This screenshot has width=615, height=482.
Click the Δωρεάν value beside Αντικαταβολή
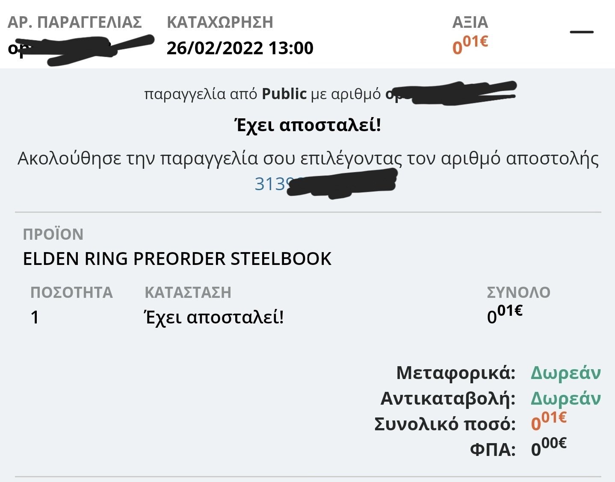point(565,398)
